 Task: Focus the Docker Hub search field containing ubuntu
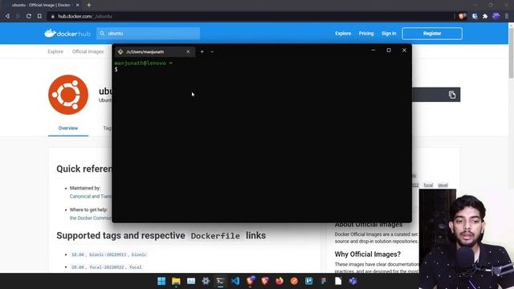[148, 34]
